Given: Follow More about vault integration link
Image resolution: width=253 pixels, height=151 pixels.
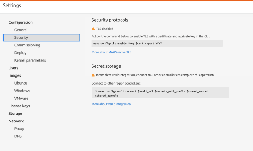Looking at the screenshot, I should [x=111, y=104].
